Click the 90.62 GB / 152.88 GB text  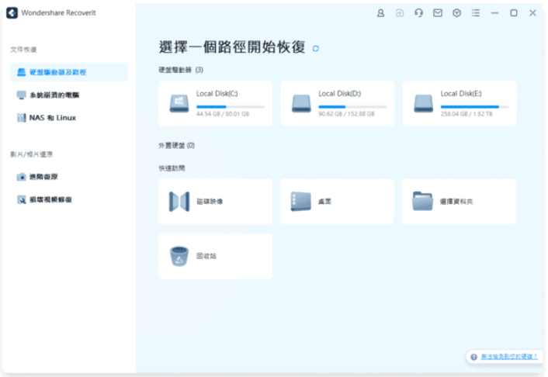point(346,114)
